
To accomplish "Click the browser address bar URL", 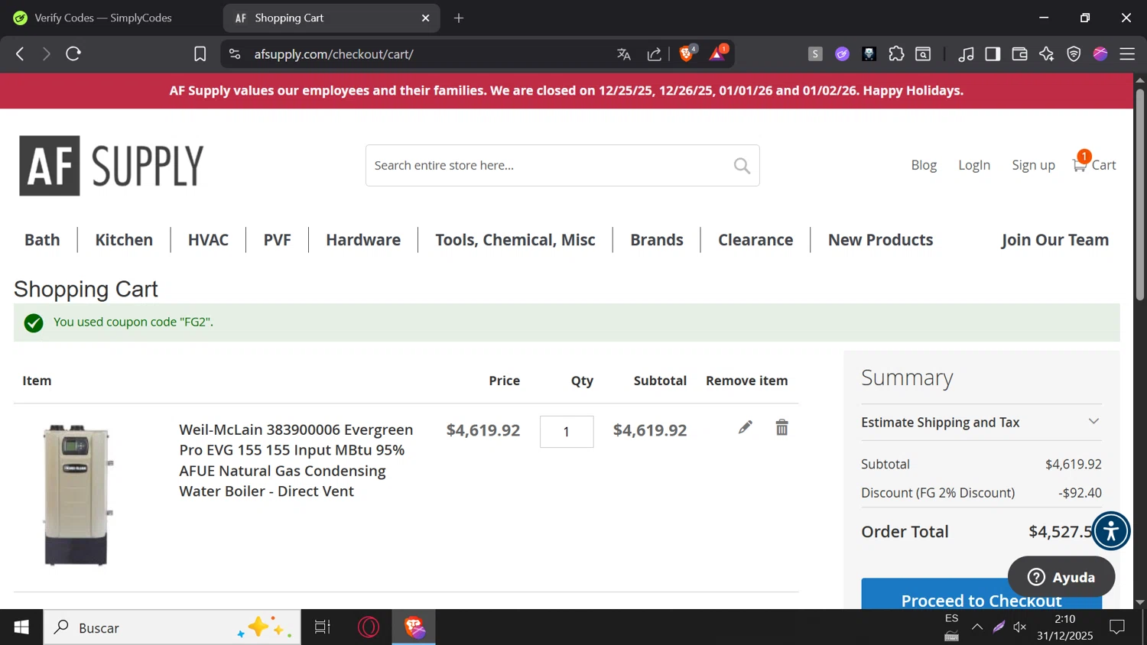I will coord(334,54).
